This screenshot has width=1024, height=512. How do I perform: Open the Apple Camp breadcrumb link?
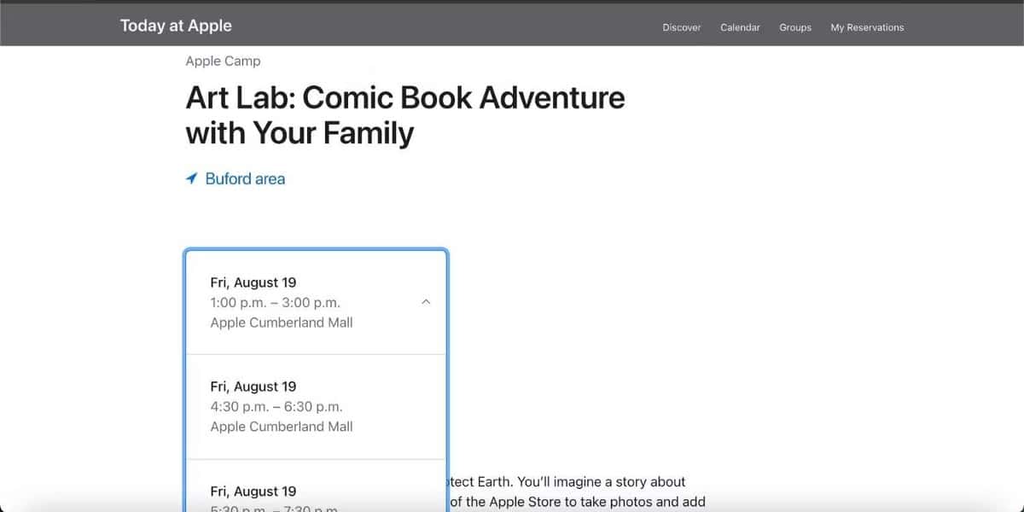223,61
